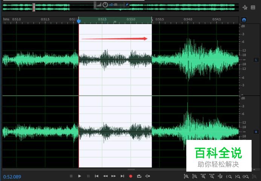
Task: Zoom in at selection out-point
Action: [x=238, y=176]
